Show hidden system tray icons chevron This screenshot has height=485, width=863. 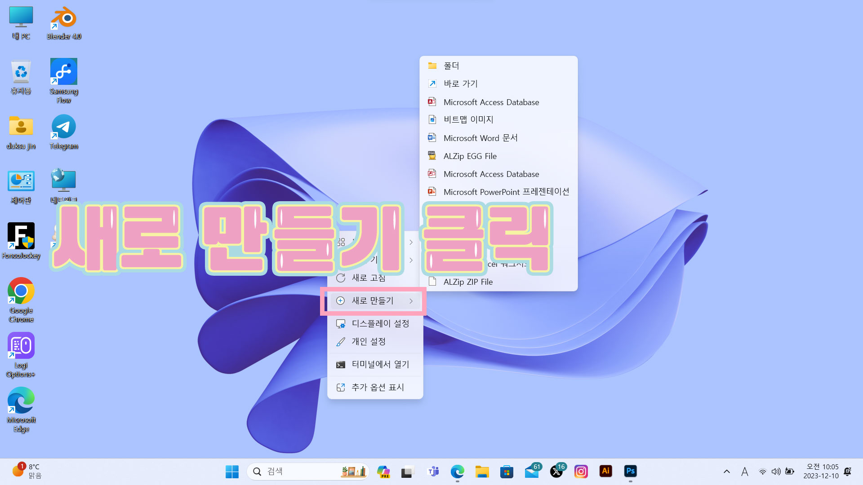pyautogui.click(x=726, y=472)
